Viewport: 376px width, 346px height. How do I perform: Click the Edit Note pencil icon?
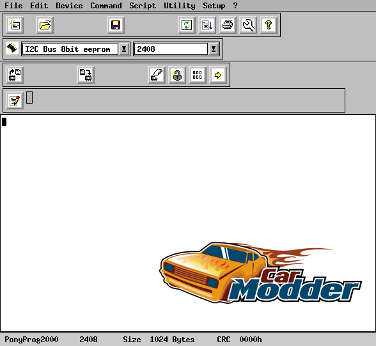click(x=15, y=100)
